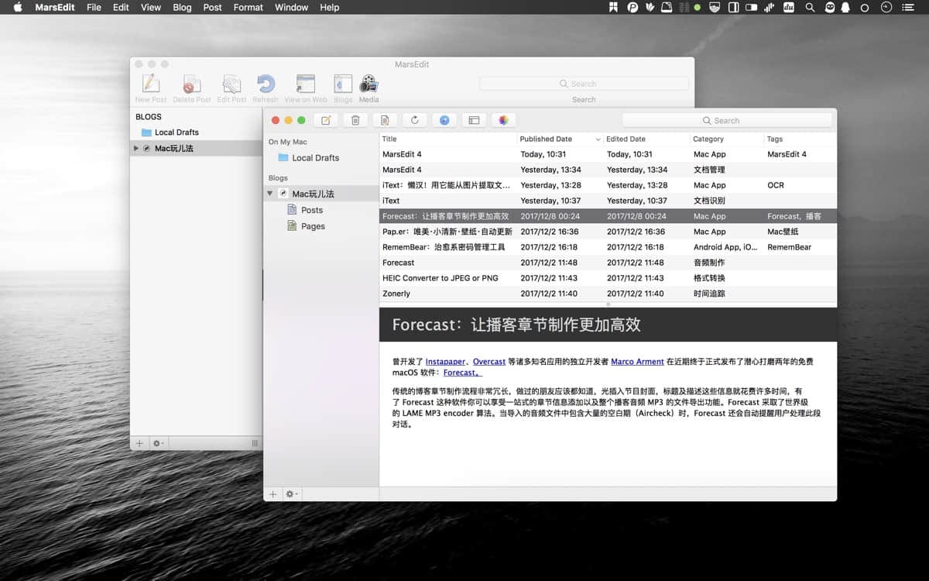Click the 文档识别 category cell

click(709, 201)
